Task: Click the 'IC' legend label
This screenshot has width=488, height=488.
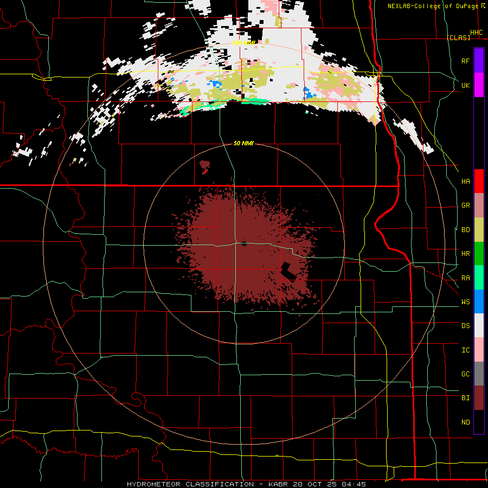Action: tap(465, 350)
